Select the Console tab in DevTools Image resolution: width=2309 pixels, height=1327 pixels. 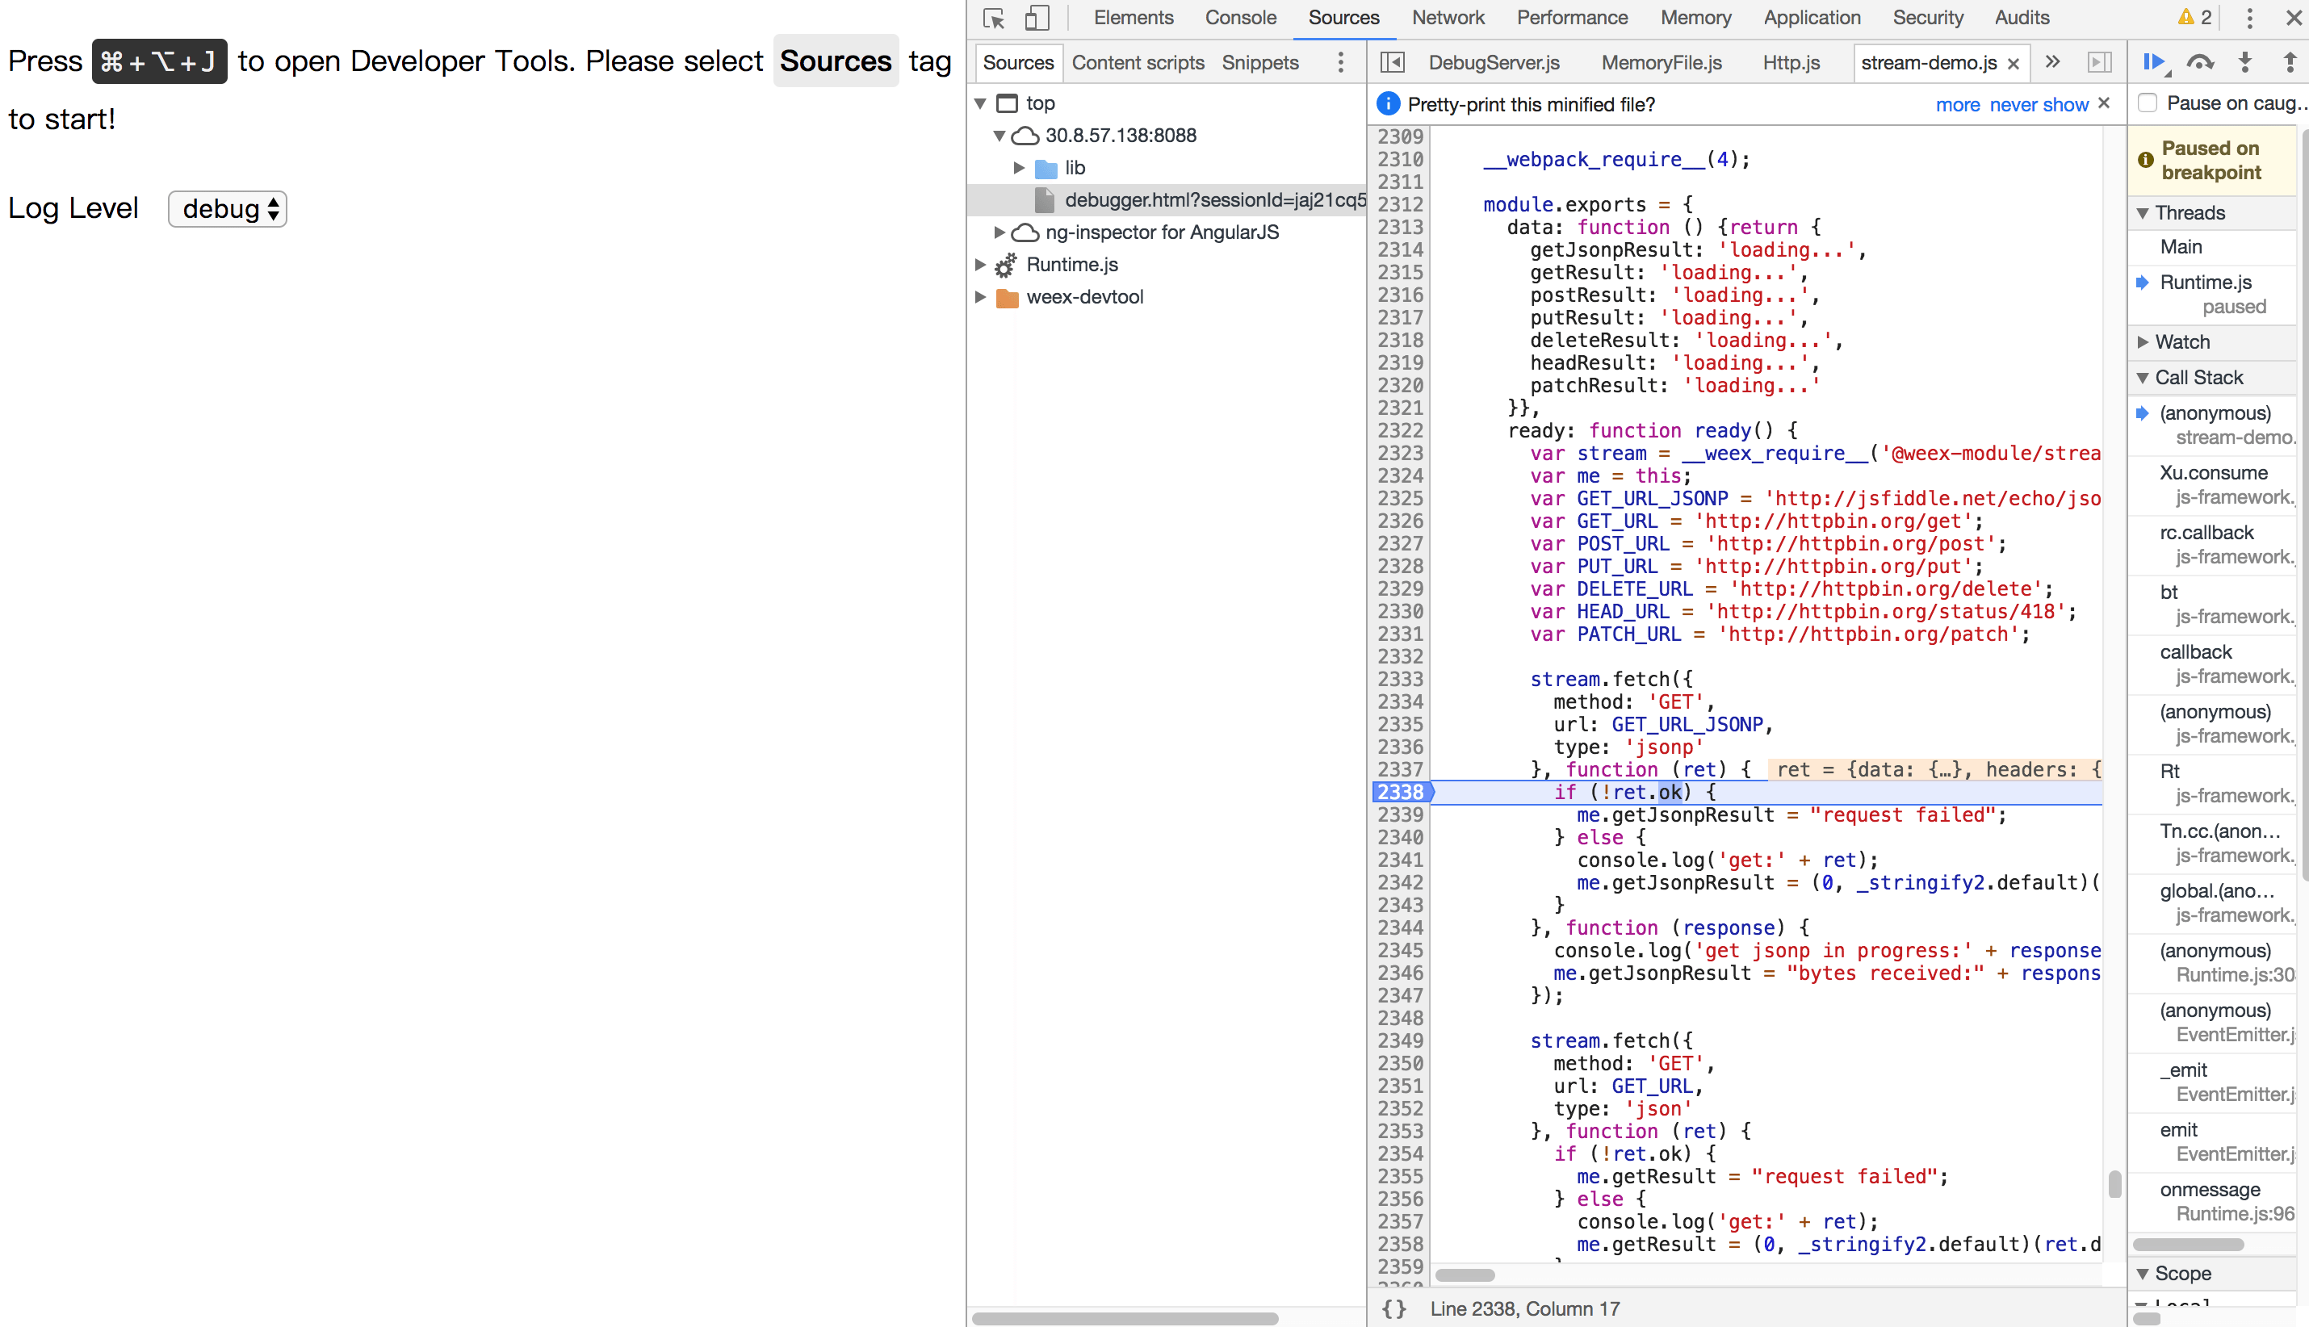(x=1240, y=18)
